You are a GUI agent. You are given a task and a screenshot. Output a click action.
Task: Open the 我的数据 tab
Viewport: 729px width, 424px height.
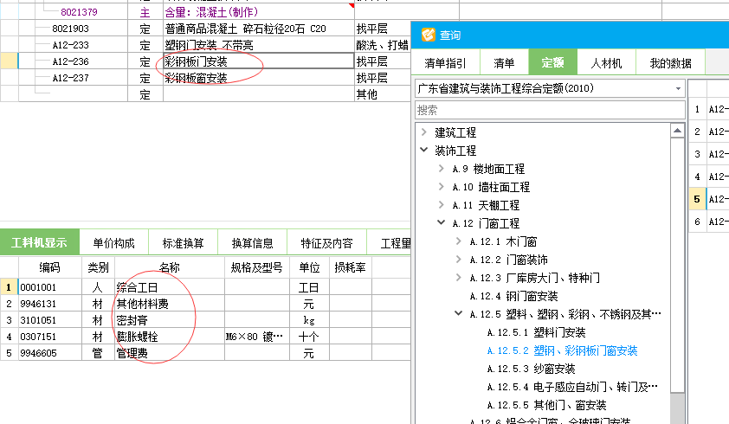click(x=670, y=63)
